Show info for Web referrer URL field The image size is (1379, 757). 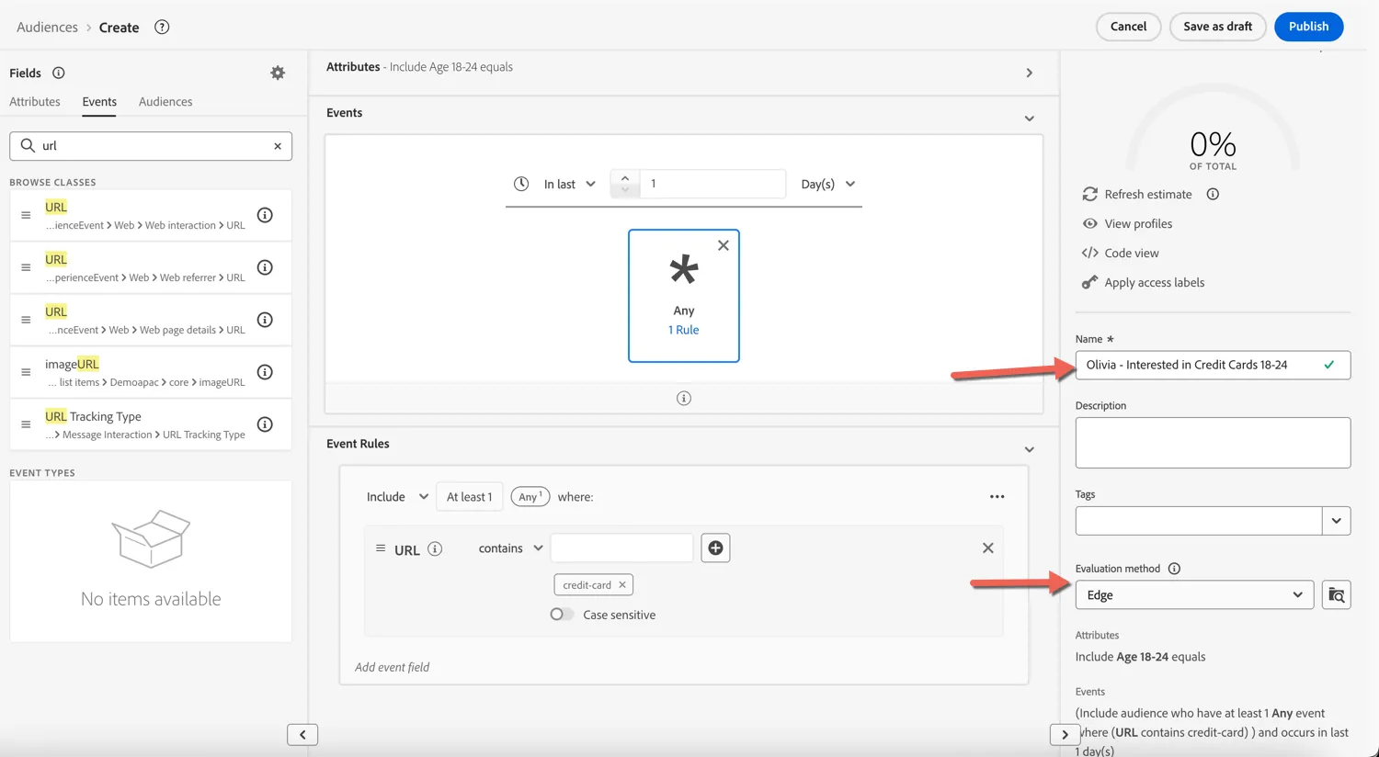tap(265, 267)
